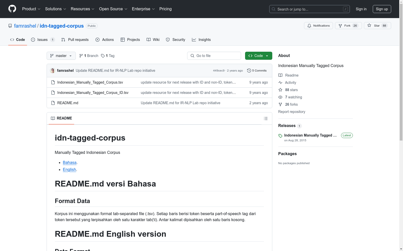Click the history clock icon beside 5 Commits
403x251 pixels.
(x=249, y=71)
